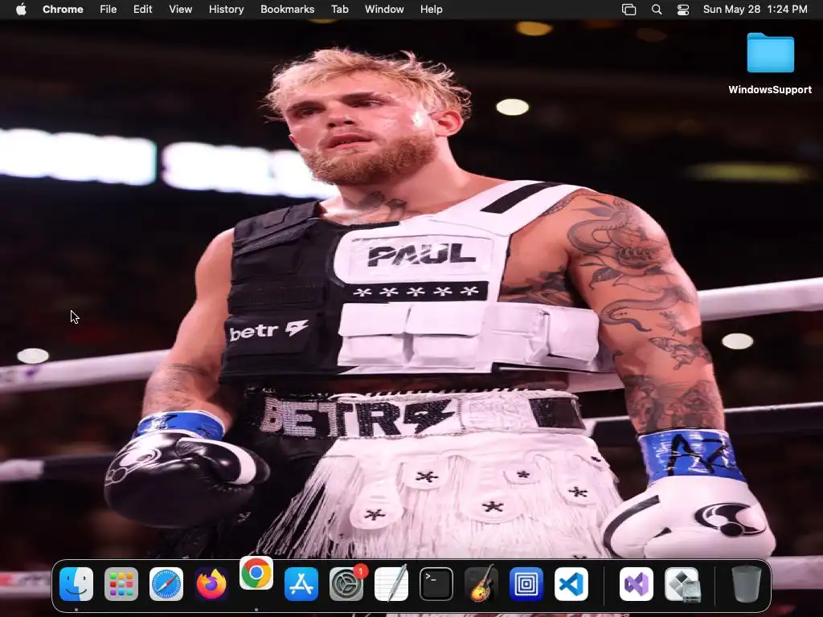This screenshot has height=617, width=823.
Task: Open the Edit menu
Action: (142, 10)
